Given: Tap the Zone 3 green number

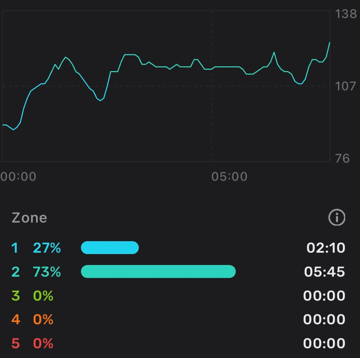Looking at the screenshot, I should (x=15, y=296).
